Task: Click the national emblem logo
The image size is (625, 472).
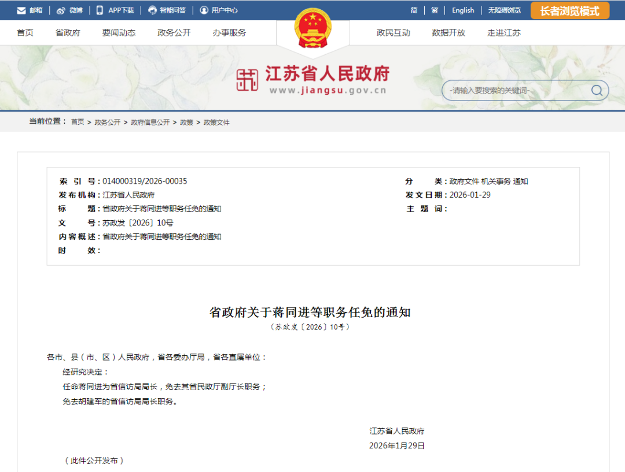Action: pyautogui.click(x=313, y=28)
